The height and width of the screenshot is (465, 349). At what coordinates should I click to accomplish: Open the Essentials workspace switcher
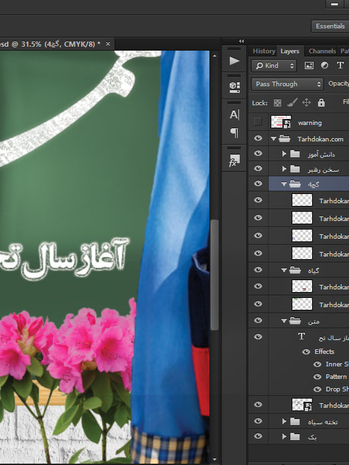coord(330,26)
